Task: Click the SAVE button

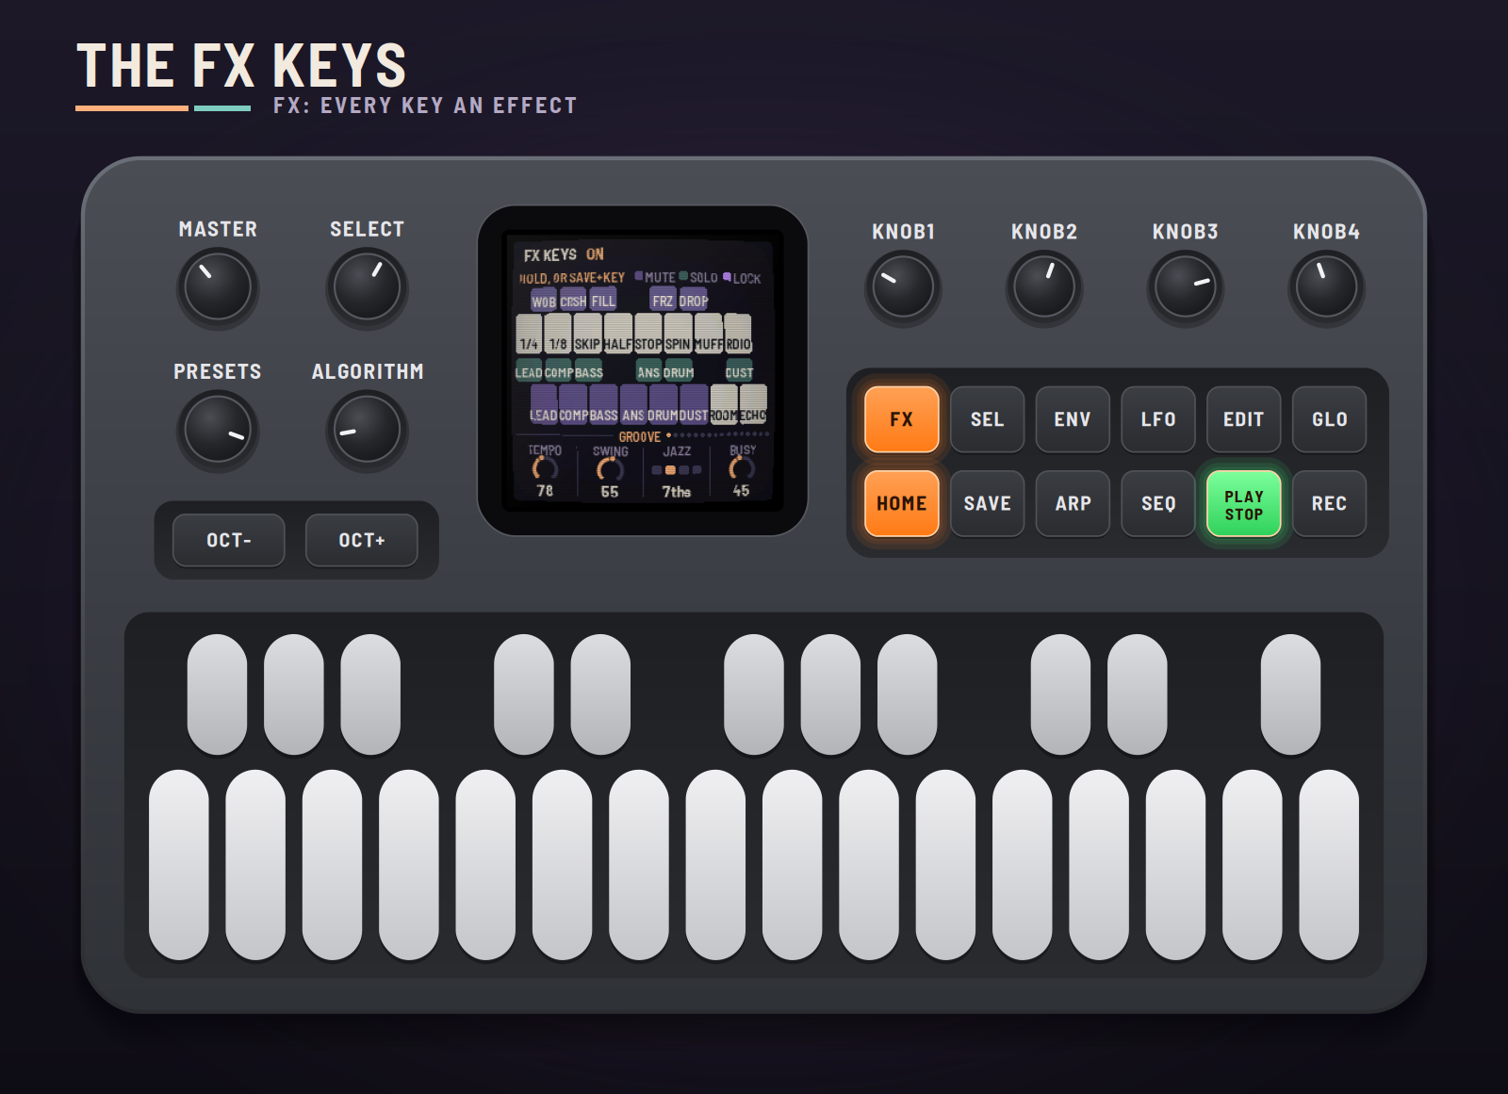Action: pyautogui.click(x=988, y=503)
